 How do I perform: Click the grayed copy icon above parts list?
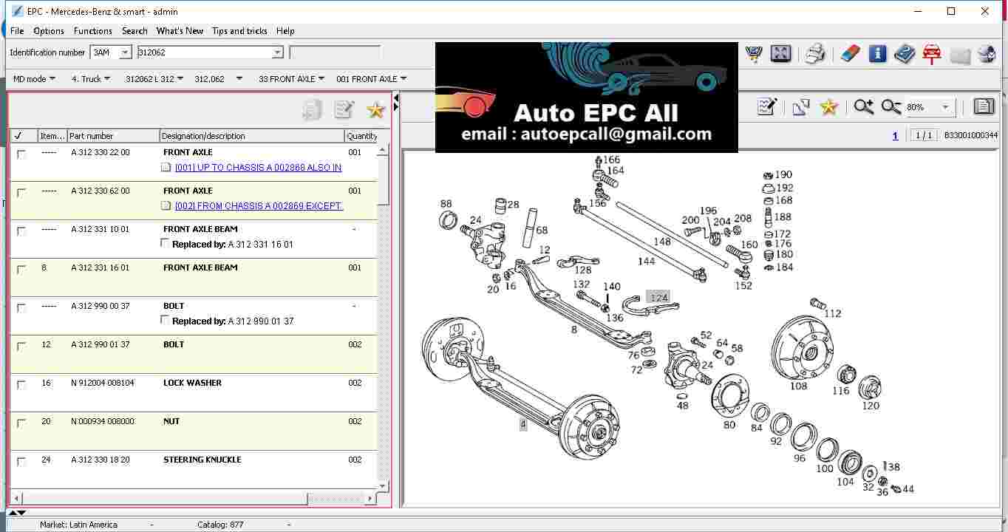[312, 110]
